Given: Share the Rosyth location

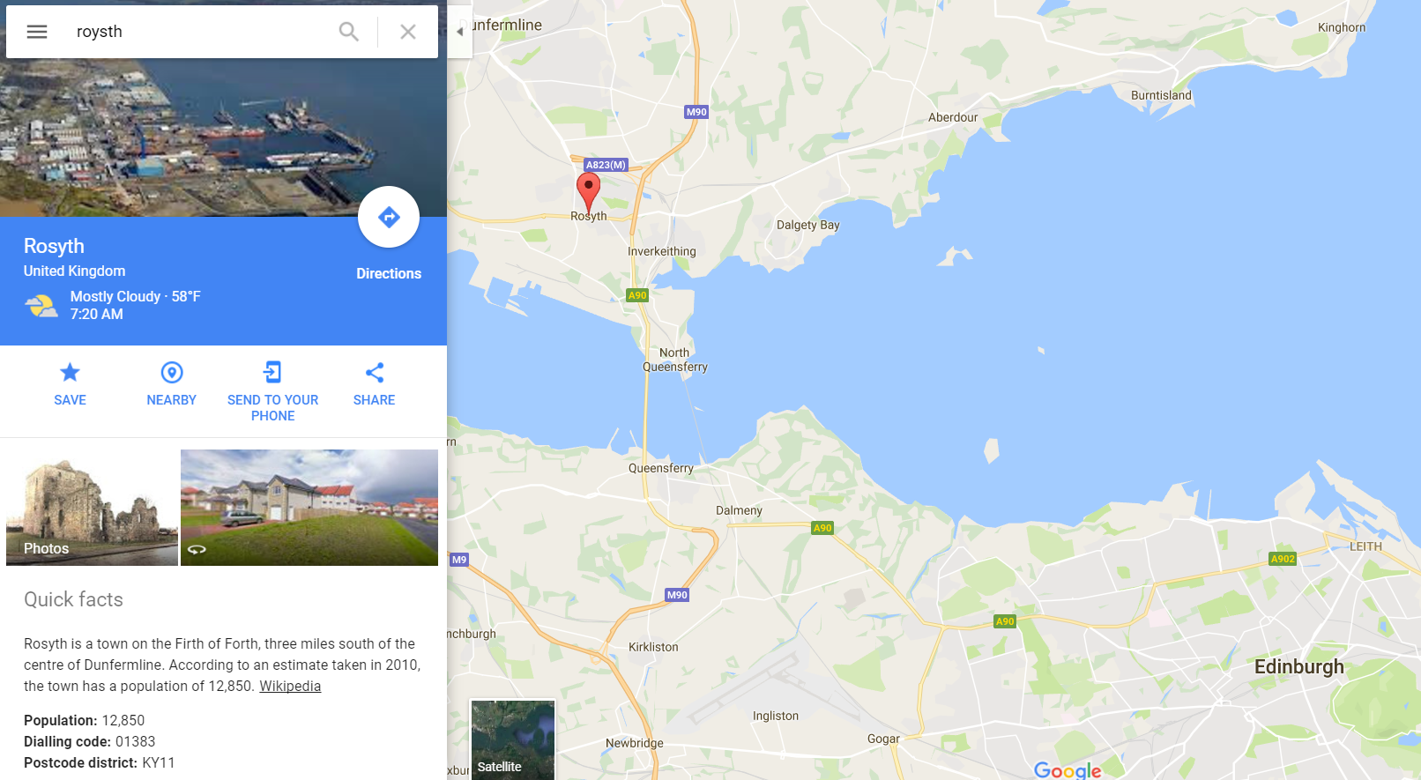Looking at the screenshot, I should 375,383.
